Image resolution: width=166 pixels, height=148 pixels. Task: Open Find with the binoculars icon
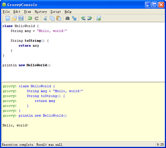[67, 18]
